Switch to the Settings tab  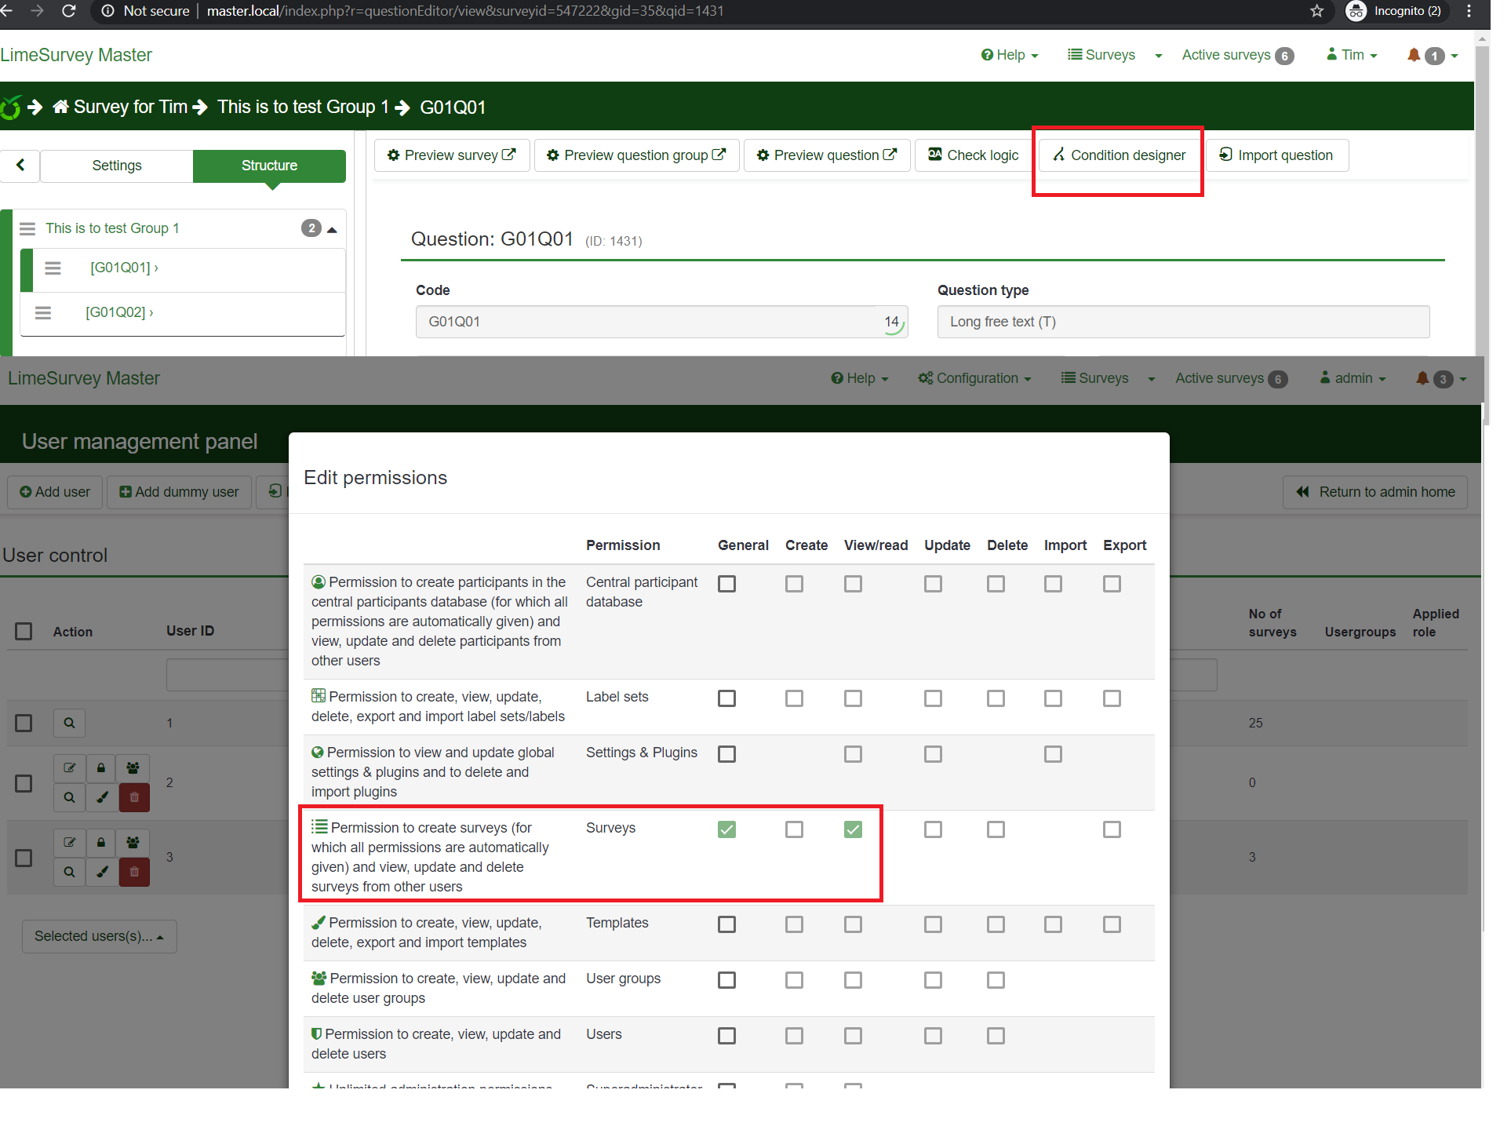[x=116, y=166]
